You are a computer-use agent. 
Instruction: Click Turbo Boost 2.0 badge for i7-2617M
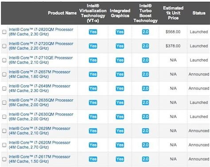145,159
